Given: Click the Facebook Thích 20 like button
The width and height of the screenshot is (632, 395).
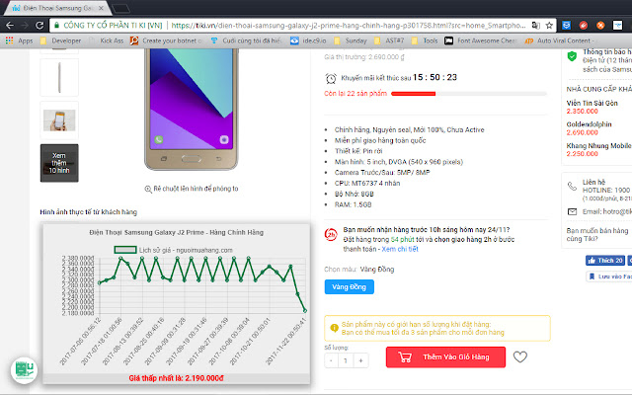Looking at the screenshot, I should click(x=605, y=261).
